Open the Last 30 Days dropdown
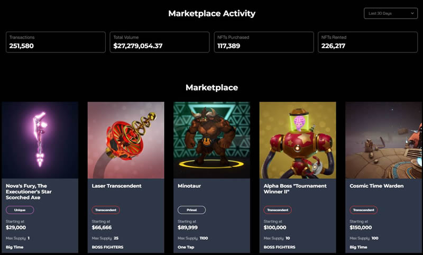Screen dimensions: 423x255 pos(391,13)
